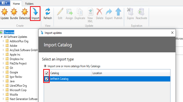Click the Reactivate icon
The width and height of the screenshot is (183, 102).
coord(141,12)
